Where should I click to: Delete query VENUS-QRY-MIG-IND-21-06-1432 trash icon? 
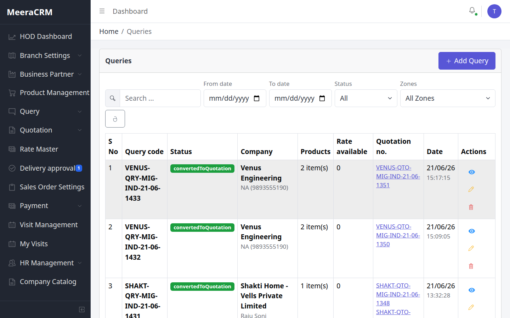tap(471, 266)
